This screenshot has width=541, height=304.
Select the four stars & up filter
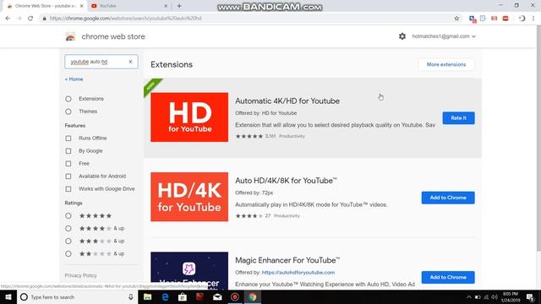coord(68,229)
